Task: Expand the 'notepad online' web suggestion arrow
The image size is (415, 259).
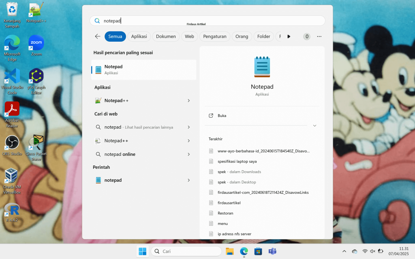Action: click(188, 154)
